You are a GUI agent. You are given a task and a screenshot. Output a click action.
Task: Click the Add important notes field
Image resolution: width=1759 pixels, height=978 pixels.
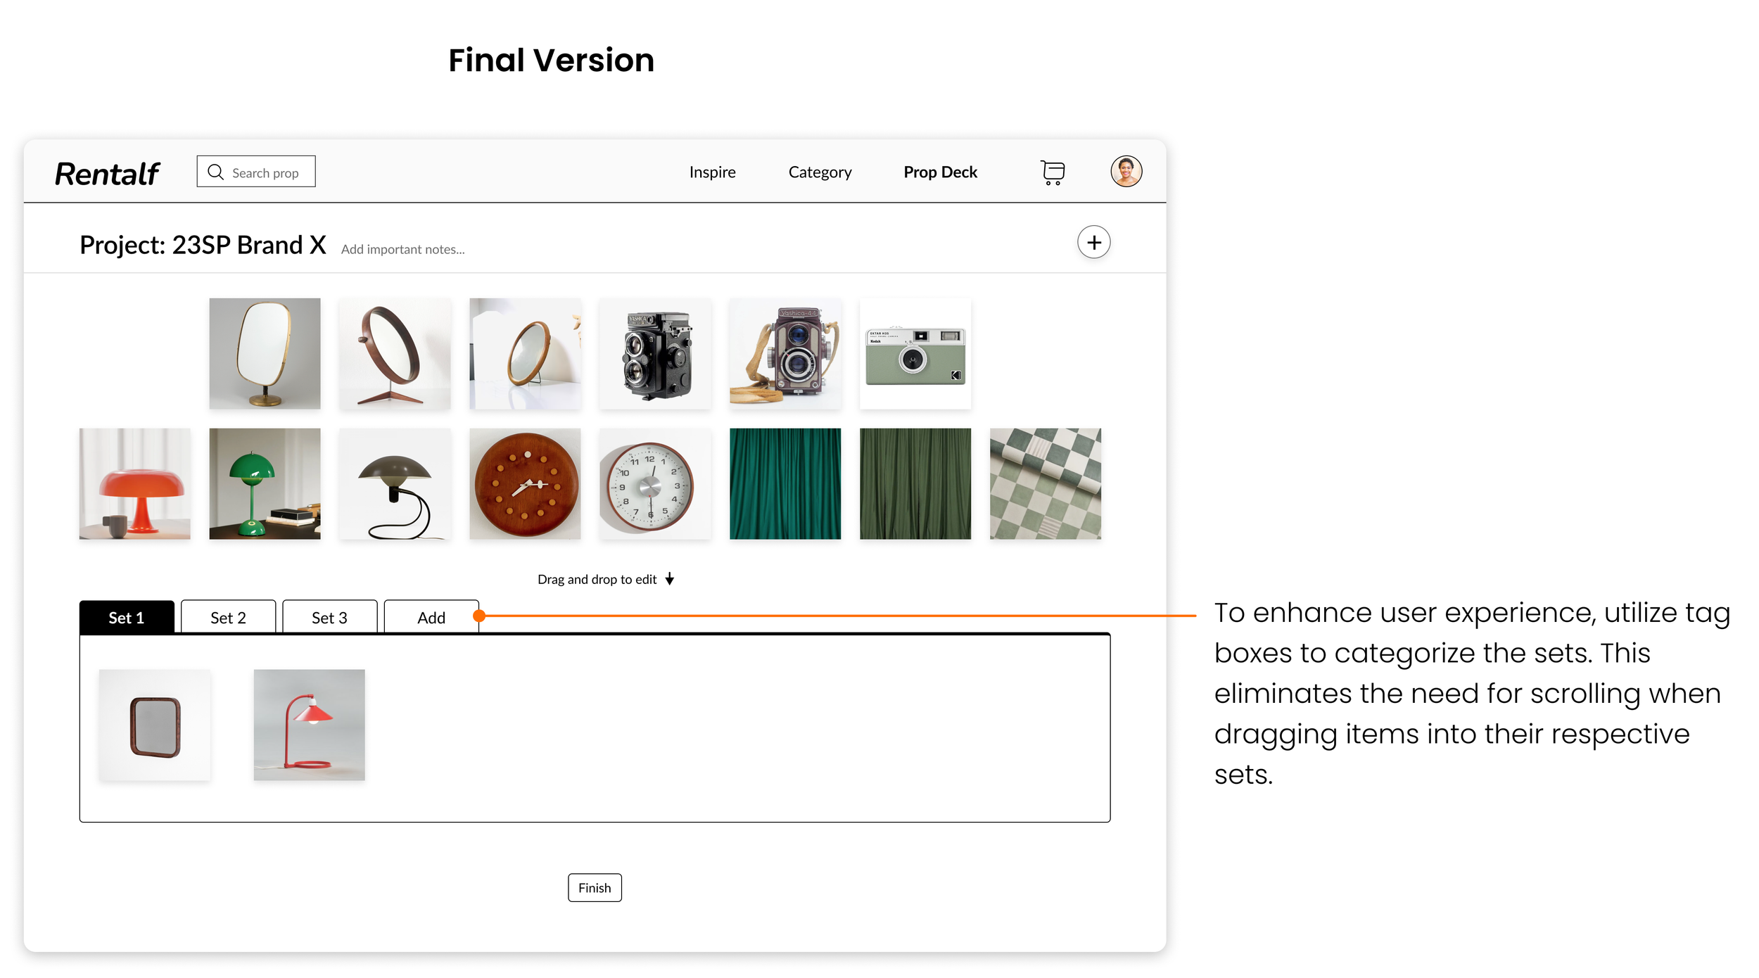coord(402,250)
